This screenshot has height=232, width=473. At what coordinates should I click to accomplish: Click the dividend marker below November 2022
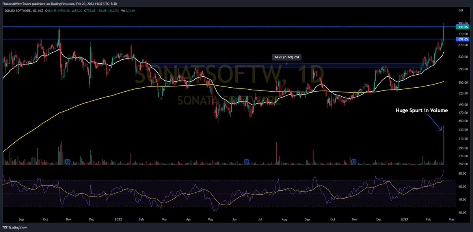(x=354, y=161)
